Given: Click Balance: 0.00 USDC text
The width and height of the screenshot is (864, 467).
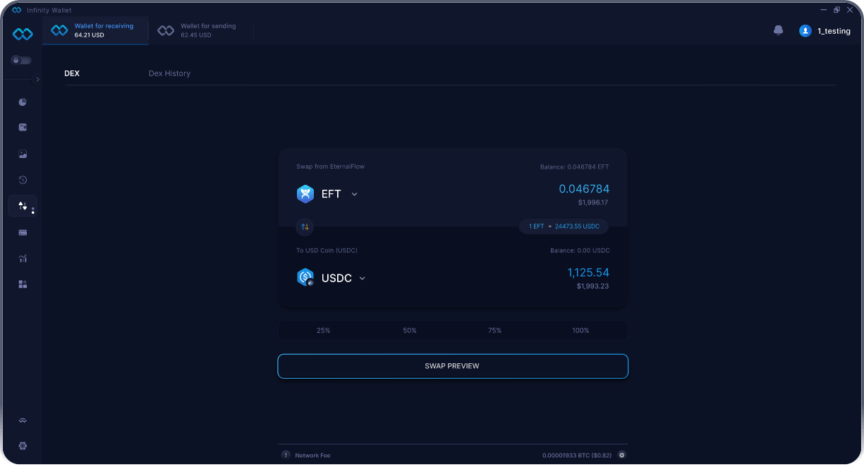Looking at the screenshot, I should [580, 250].
